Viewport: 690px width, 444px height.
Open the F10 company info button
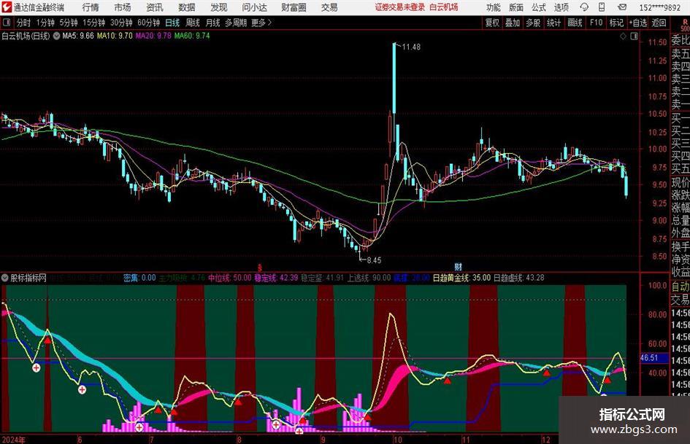pyautogui.click(x=597, y=23)
